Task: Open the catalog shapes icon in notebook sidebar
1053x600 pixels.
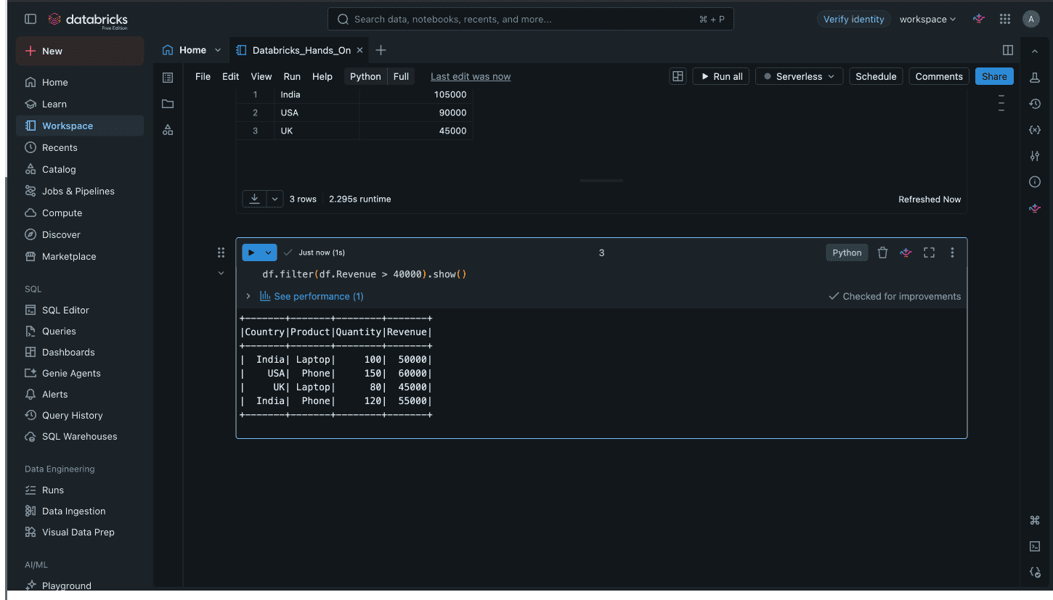Action: click(168, 130)
